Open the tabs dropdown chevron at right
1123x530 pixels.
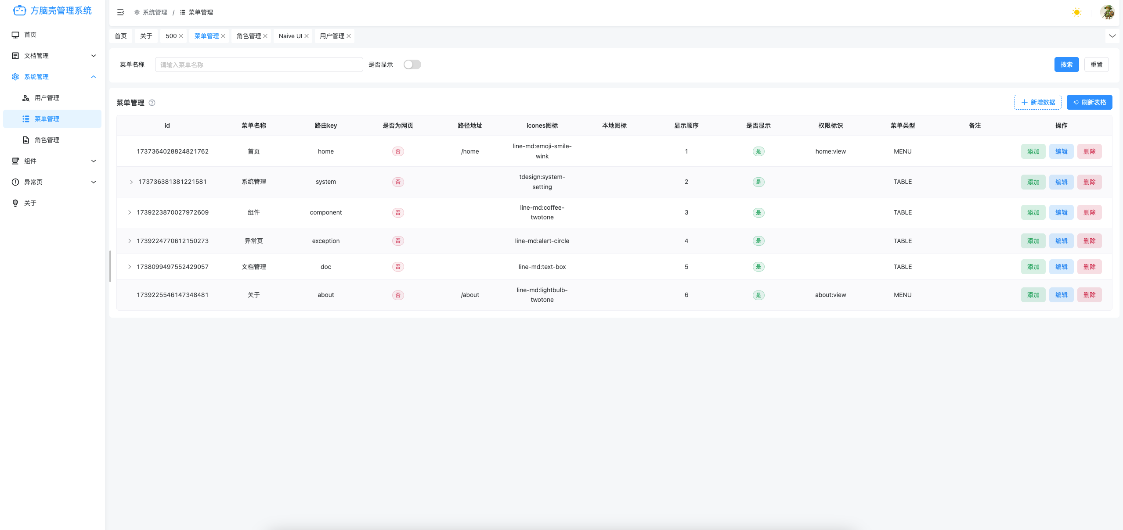click(x=1112, y=36)
